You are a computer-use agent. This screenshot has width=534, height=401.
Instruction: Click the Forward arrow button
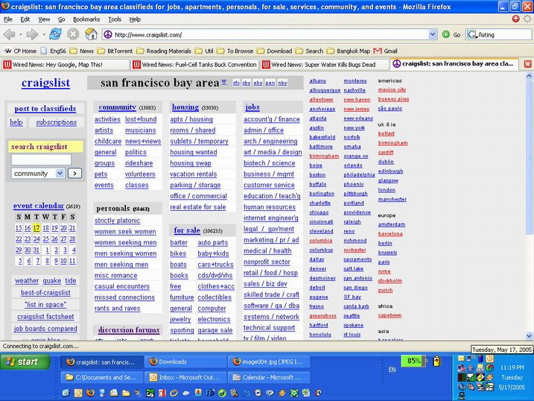[x=32, y=34]
